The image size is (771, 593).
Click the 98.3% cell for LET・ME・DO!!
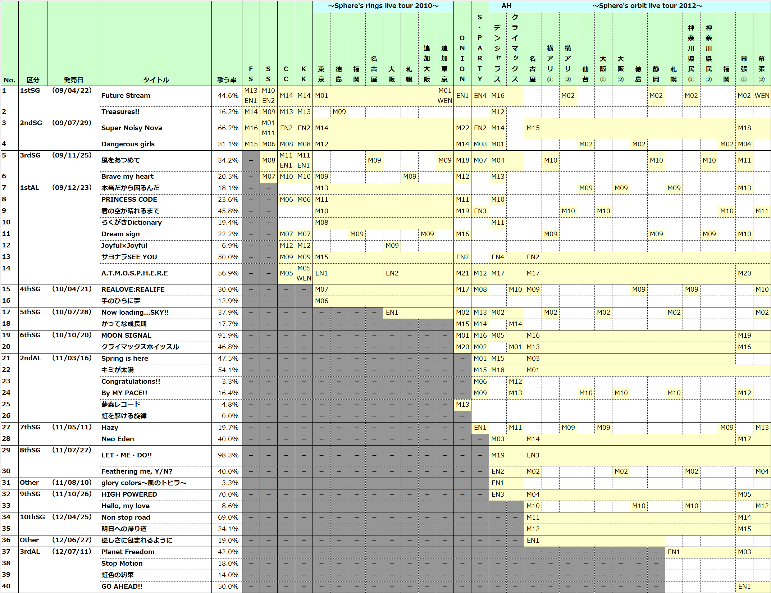tap(227, 455)
